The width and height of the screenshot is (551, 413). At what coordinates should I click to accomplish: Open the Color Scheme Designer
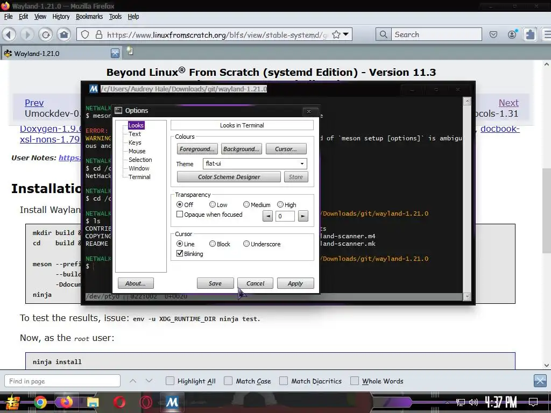pyautogui.click(x=229, y=176)
